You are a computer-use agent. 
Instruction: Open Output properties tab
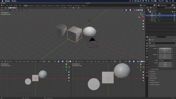(x=147, y=46)
